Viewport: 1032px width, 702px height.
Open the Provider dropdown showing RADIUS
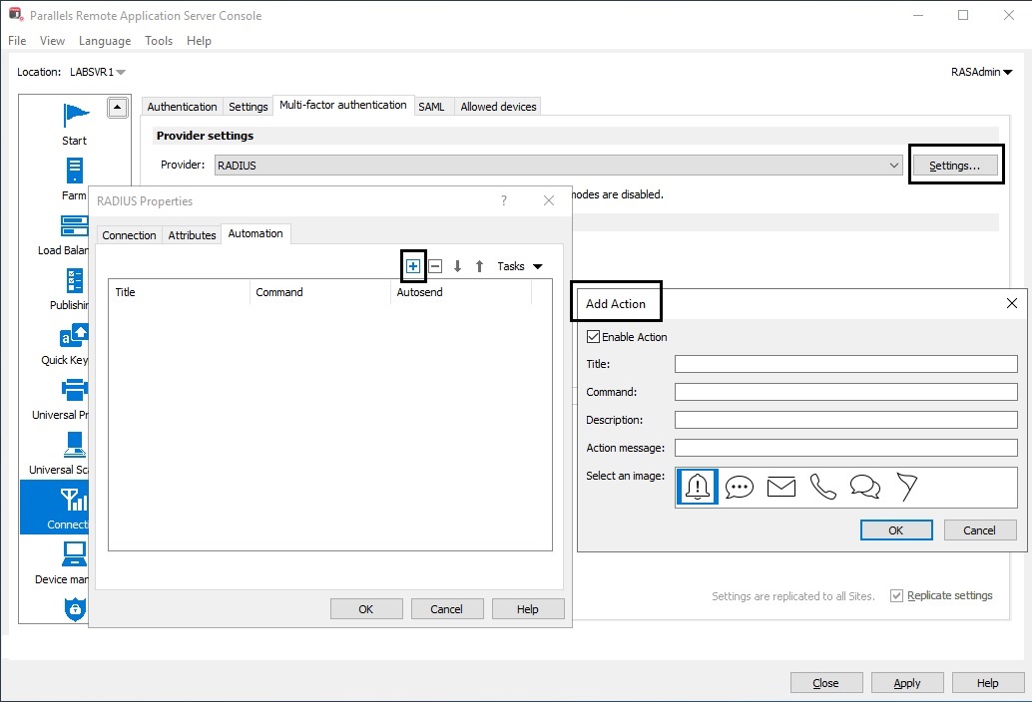point(558,165)
